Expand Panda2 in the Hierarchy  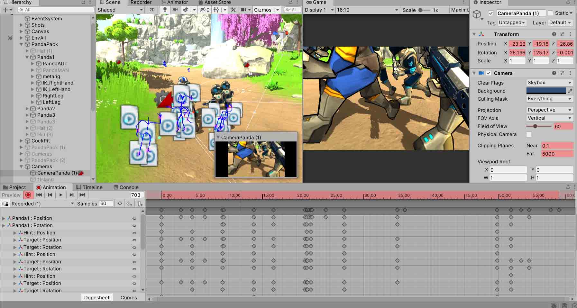27,109
